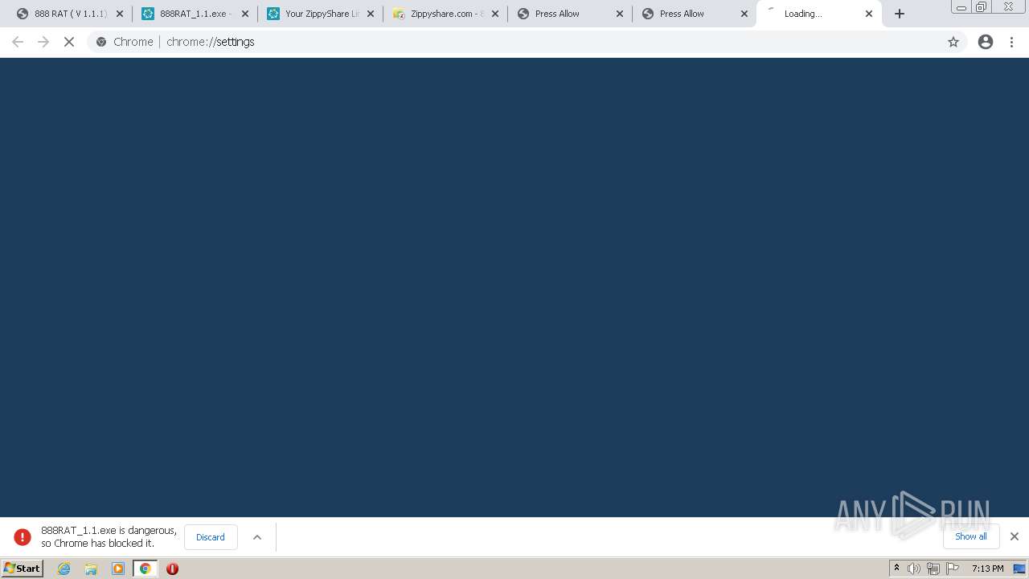Go forward to next page

pyautogui.click(x=43, y=42)
